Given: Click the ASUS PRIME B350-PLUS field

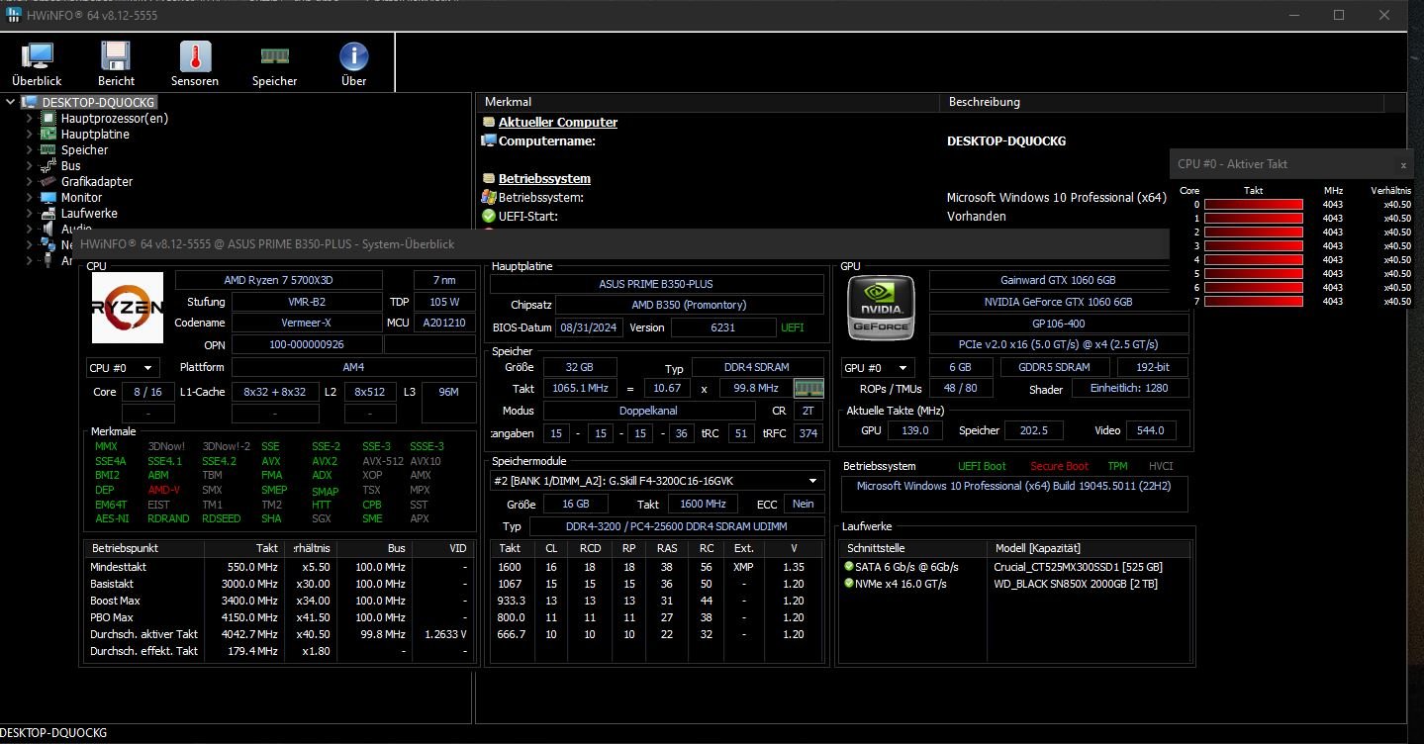Looking at the screenshot, I should pyautogui.click(x=657, y=284).
